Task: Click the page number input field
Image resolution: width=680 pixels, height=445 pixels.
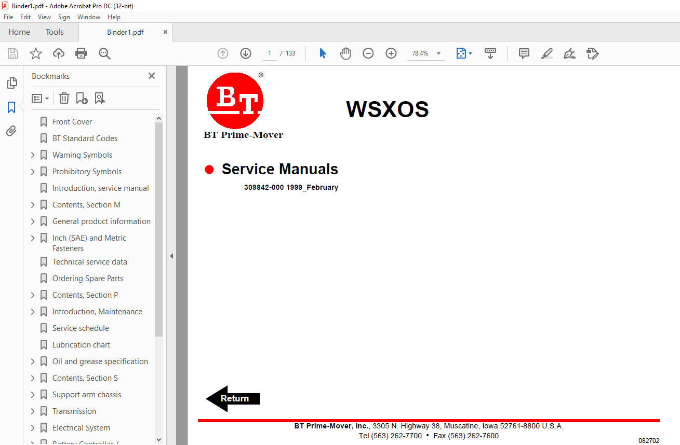Action: tap(269, 53)
